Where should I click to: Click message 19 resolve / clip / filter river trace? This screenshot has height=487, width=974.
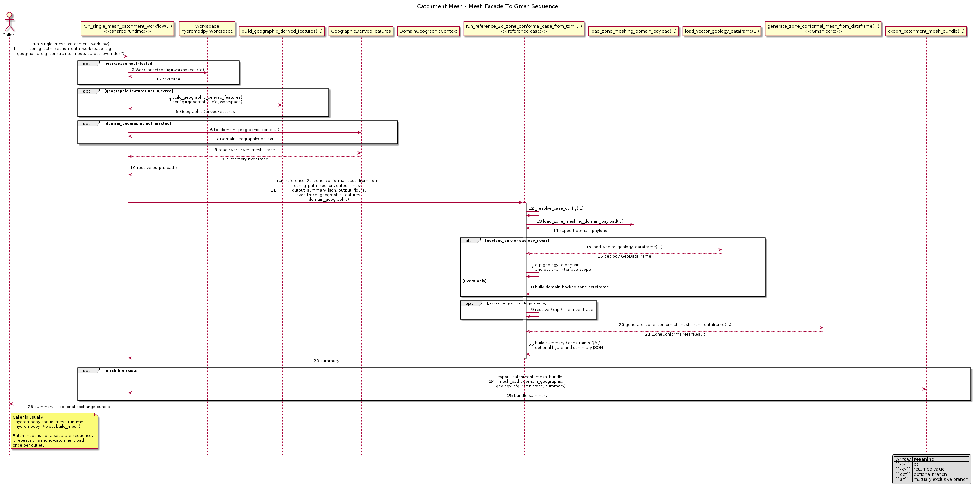tap(561, 310)
